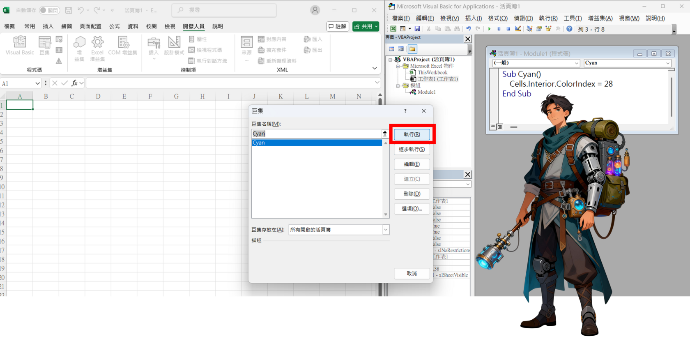This screenshot has height=339, width=690.
Task: Click 檢視程式碼 in the ribbon
Action: tap(205, 50)
